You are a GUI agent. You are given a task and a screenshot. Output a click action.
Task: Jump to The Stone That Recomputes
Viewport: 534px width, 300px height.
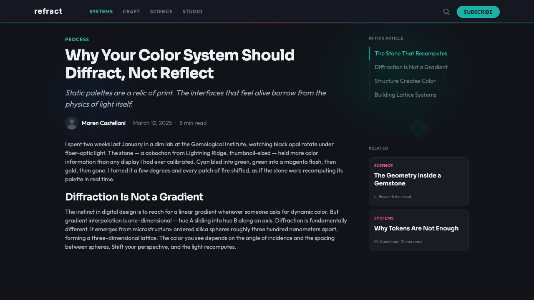411,53
